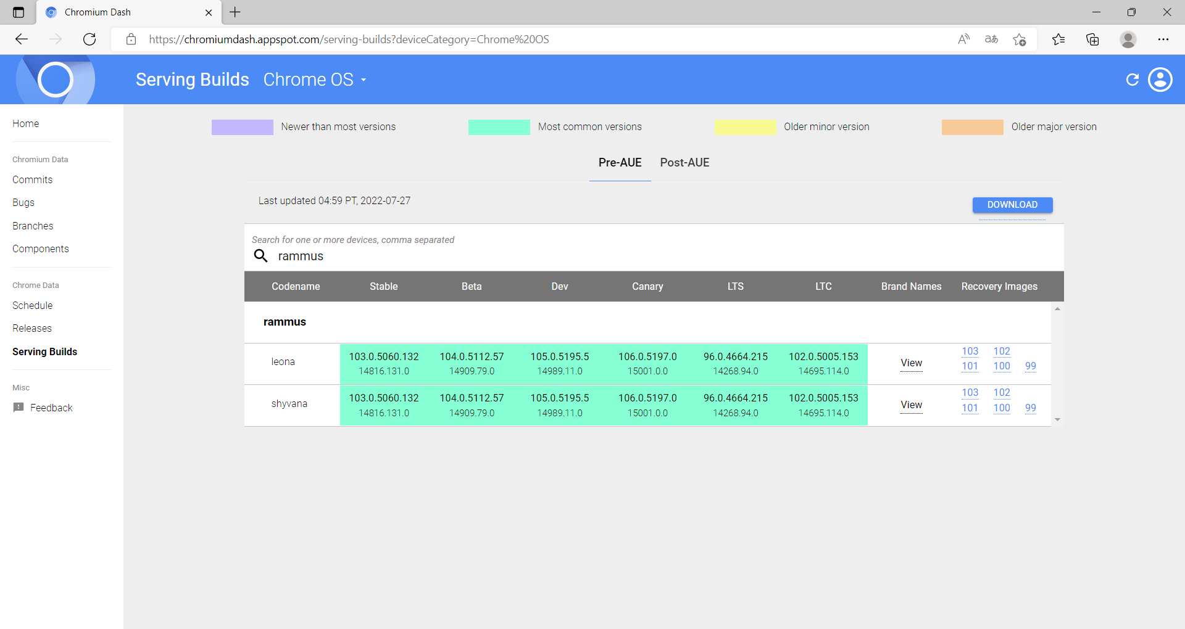The width and height of the screenshot is (1185, 629).
Task: Click the shyvana LTS version cell
Action: [x=736, y=405]
